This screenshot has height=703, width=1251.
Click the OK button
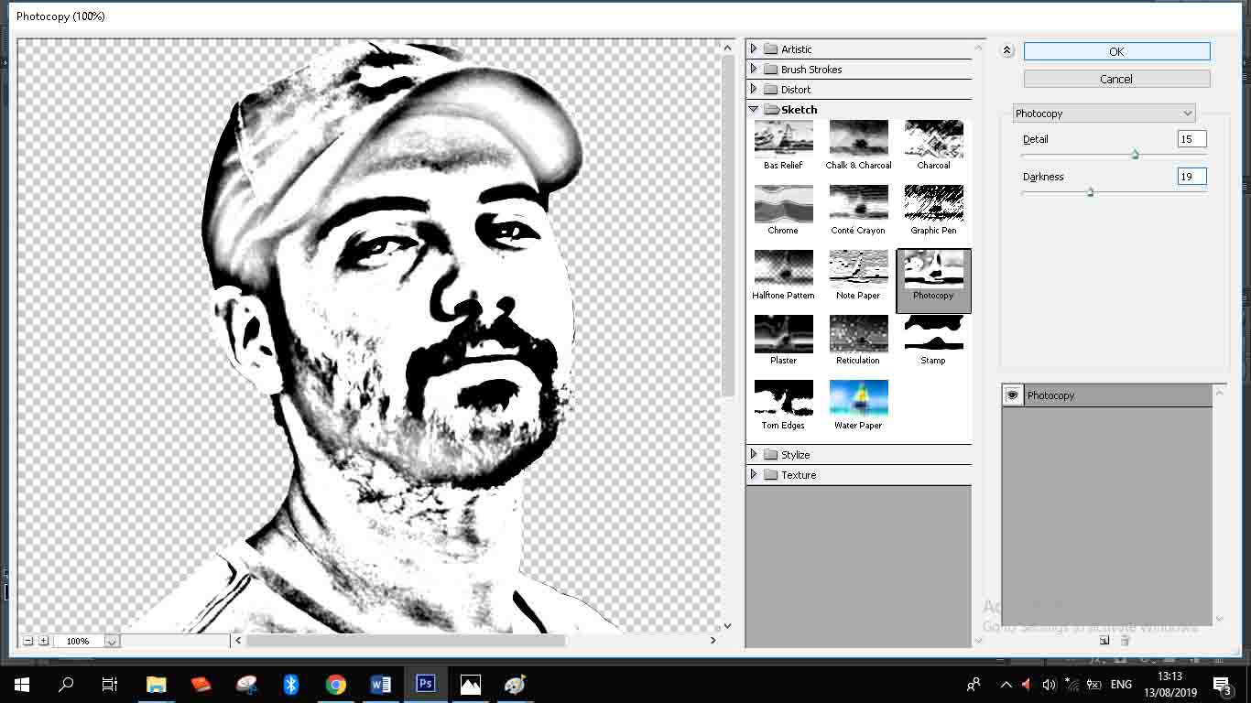point(1116,52)
